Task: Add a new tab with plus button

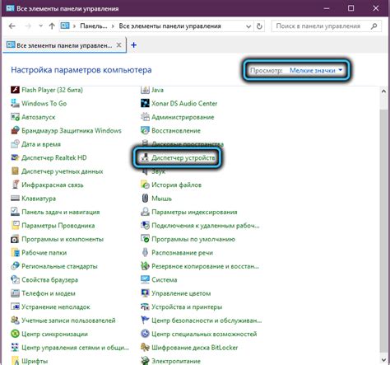Action: point(133,45)
